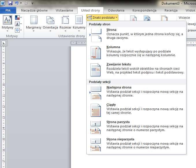Click the horizontal ruler near mark 2
The image size is (196, 168).
click(76, 43)
